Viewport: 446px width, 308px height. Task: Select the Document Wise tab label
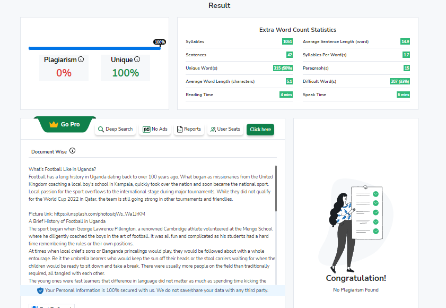pyautogui.click(x=49, y=151)
